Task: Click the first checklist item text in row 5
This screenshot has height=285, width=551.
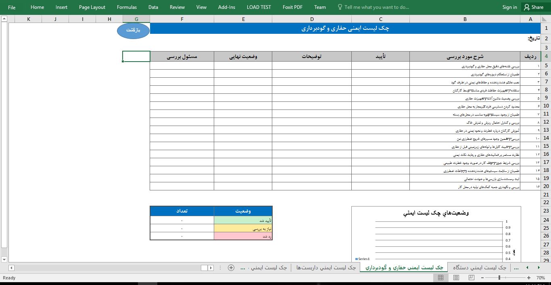Action: pos(490,66)
